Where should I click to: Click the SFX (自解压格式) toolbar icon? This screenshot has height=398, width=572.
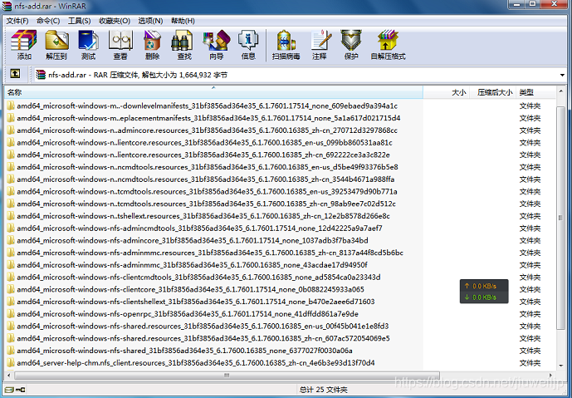coord(388,45)
